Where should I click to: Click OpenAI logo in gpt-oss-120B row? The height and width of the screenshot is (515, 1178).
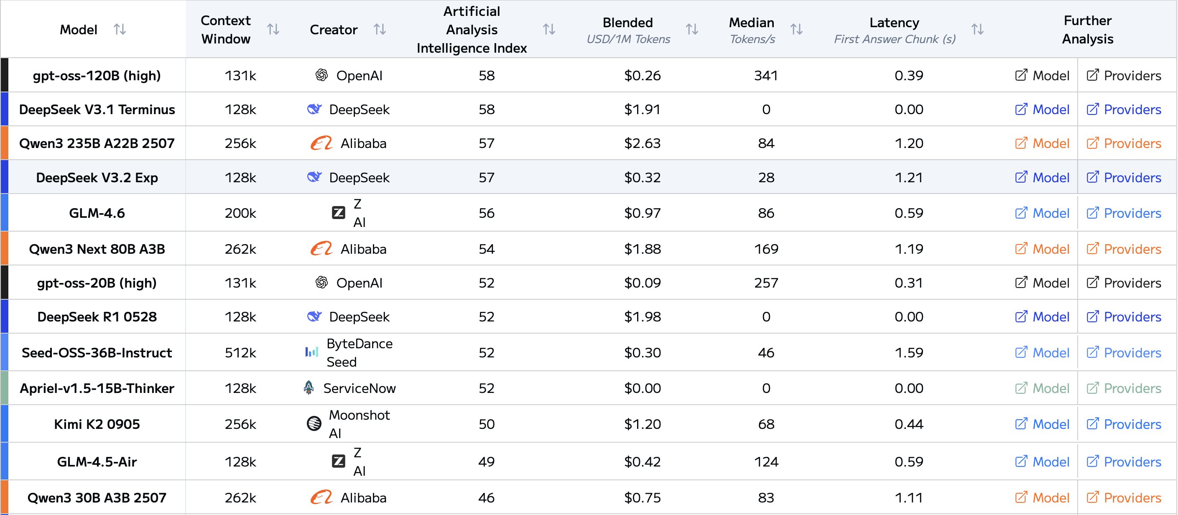pos(321,75)
